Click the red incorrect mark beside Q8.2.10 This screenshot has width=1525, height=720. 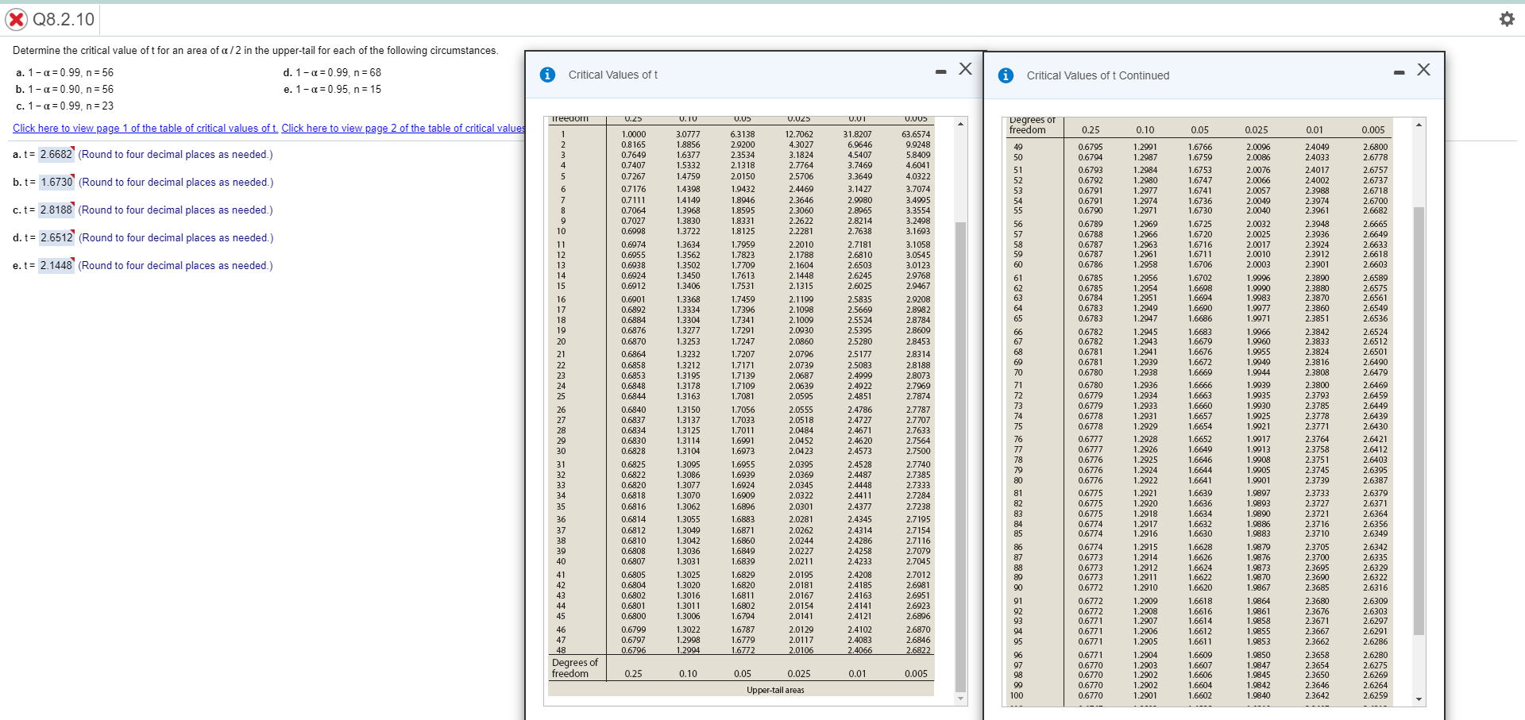16,19
